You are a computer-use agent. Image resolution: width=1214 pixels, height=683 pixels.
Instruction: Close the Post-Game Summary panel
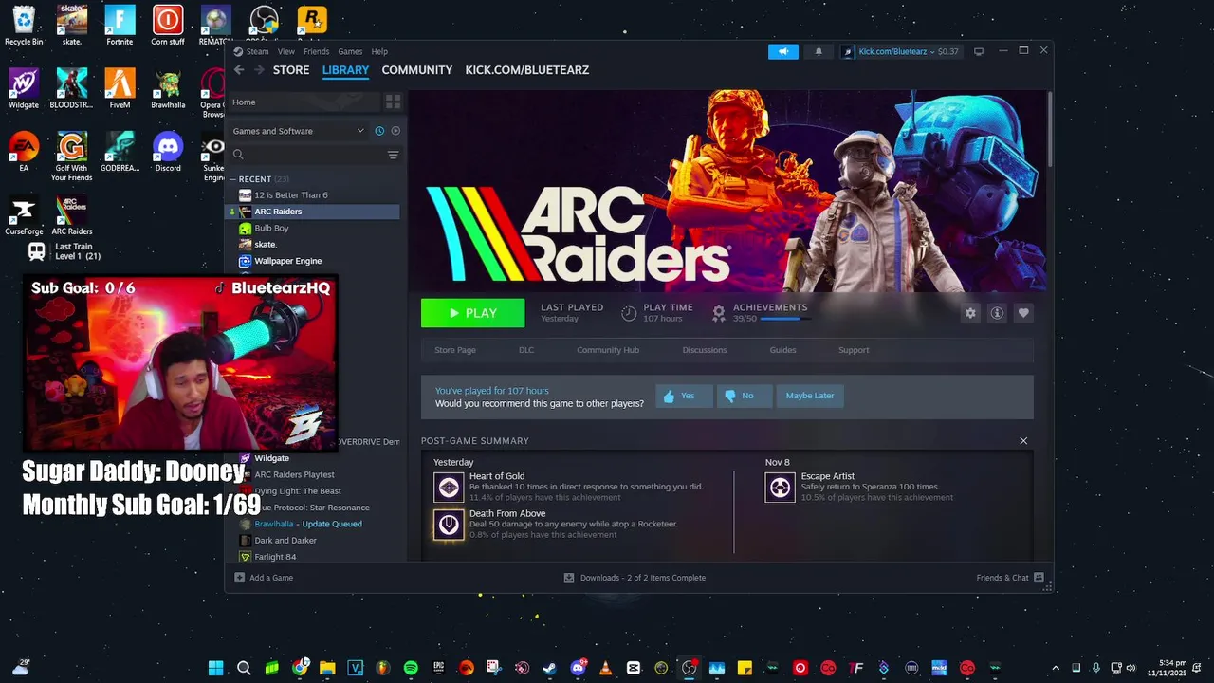click(1023, 441)
